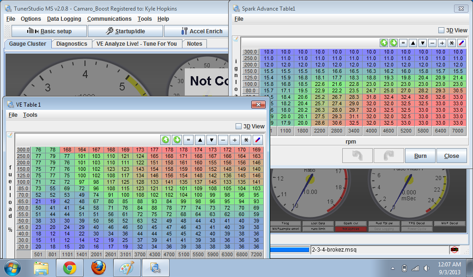Open the Data Logging menu
This screenshot has height=277, width=473.
[64, 19]
